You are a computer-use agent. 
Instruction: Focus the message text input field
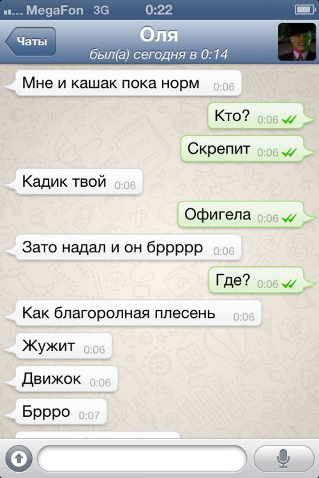pos(142,458)
